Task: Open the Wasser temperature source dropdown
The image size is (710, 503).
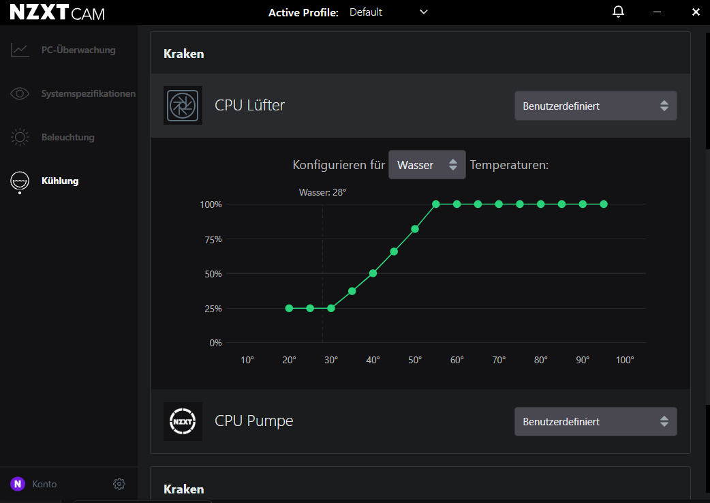Action: 427,165
